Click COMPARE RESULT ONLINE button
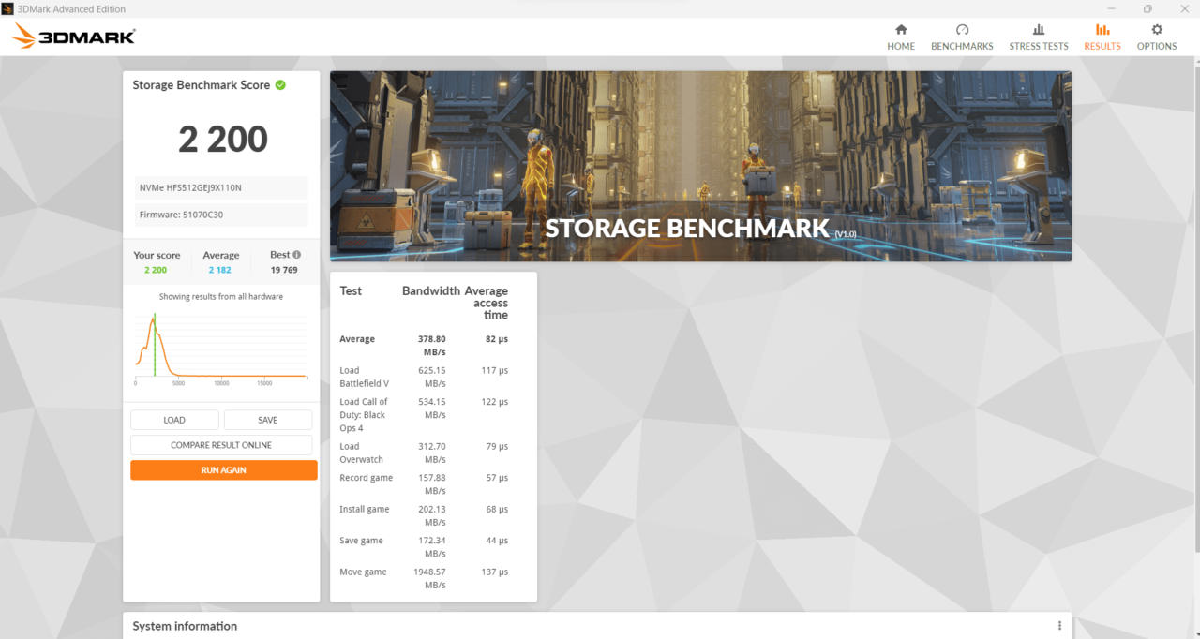The height and width of the screenshot is (639, 1200). coord(221,445)
